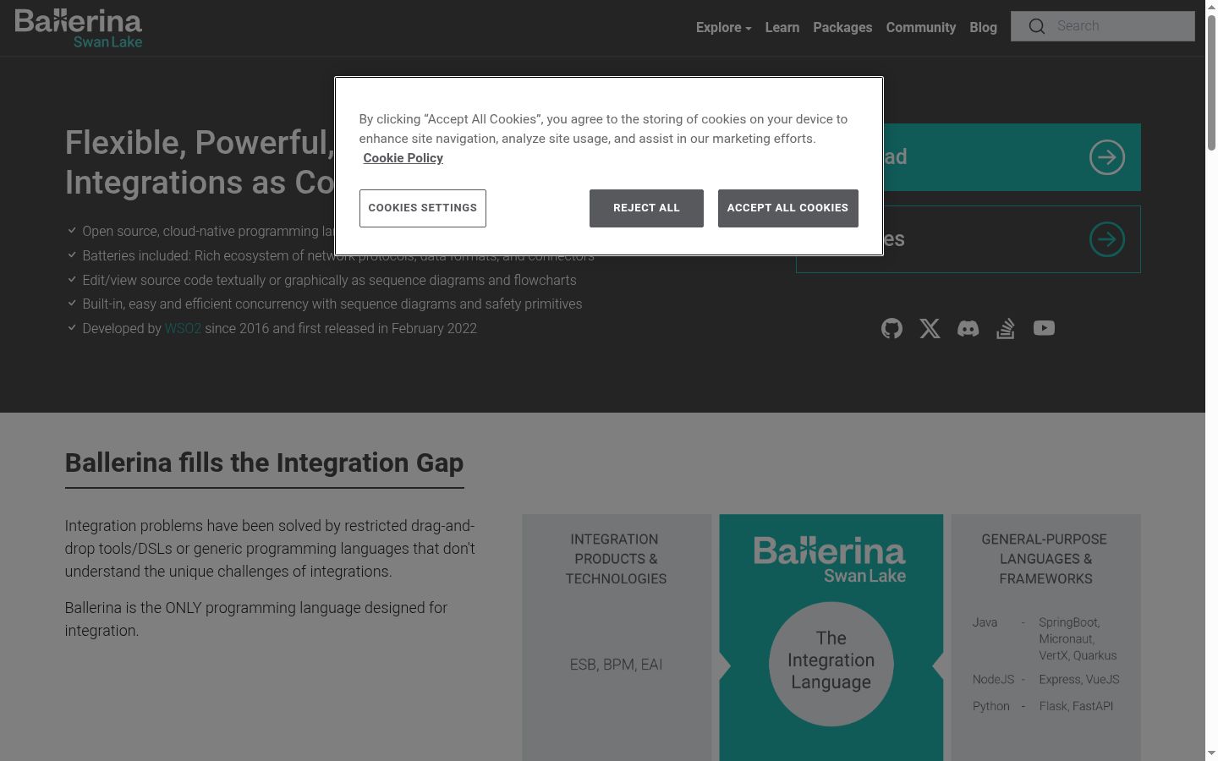Click 'SpringBoot, Micronaut, VertX, Quarkus' text

tap(1078, 638)
